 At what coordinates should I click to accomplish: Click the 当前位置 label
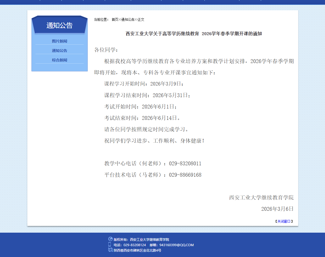click(x=101, y=19)
